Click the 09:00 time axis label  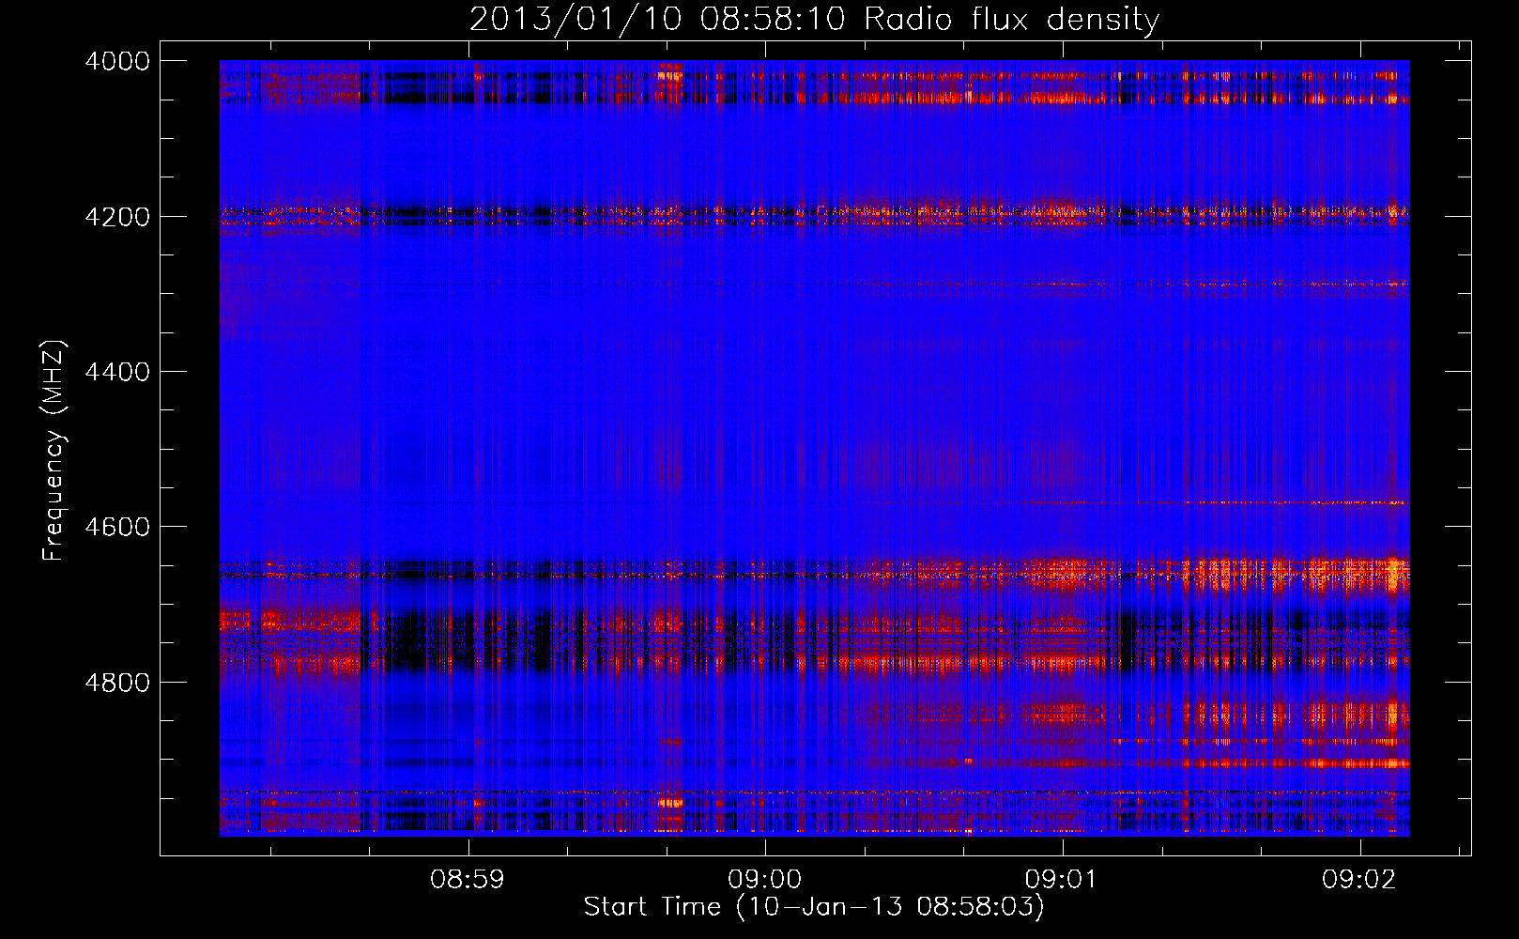pos(765,880)
